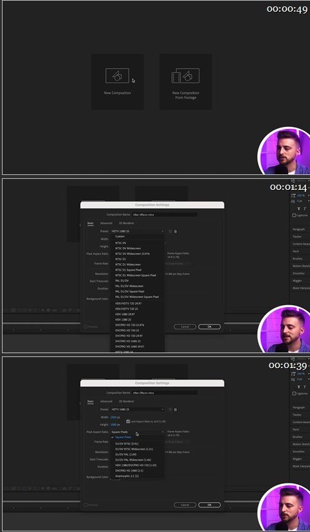Click Cancel in dialog with open Preset list
The width and height of the screenshot is (310, 532).
185,327
